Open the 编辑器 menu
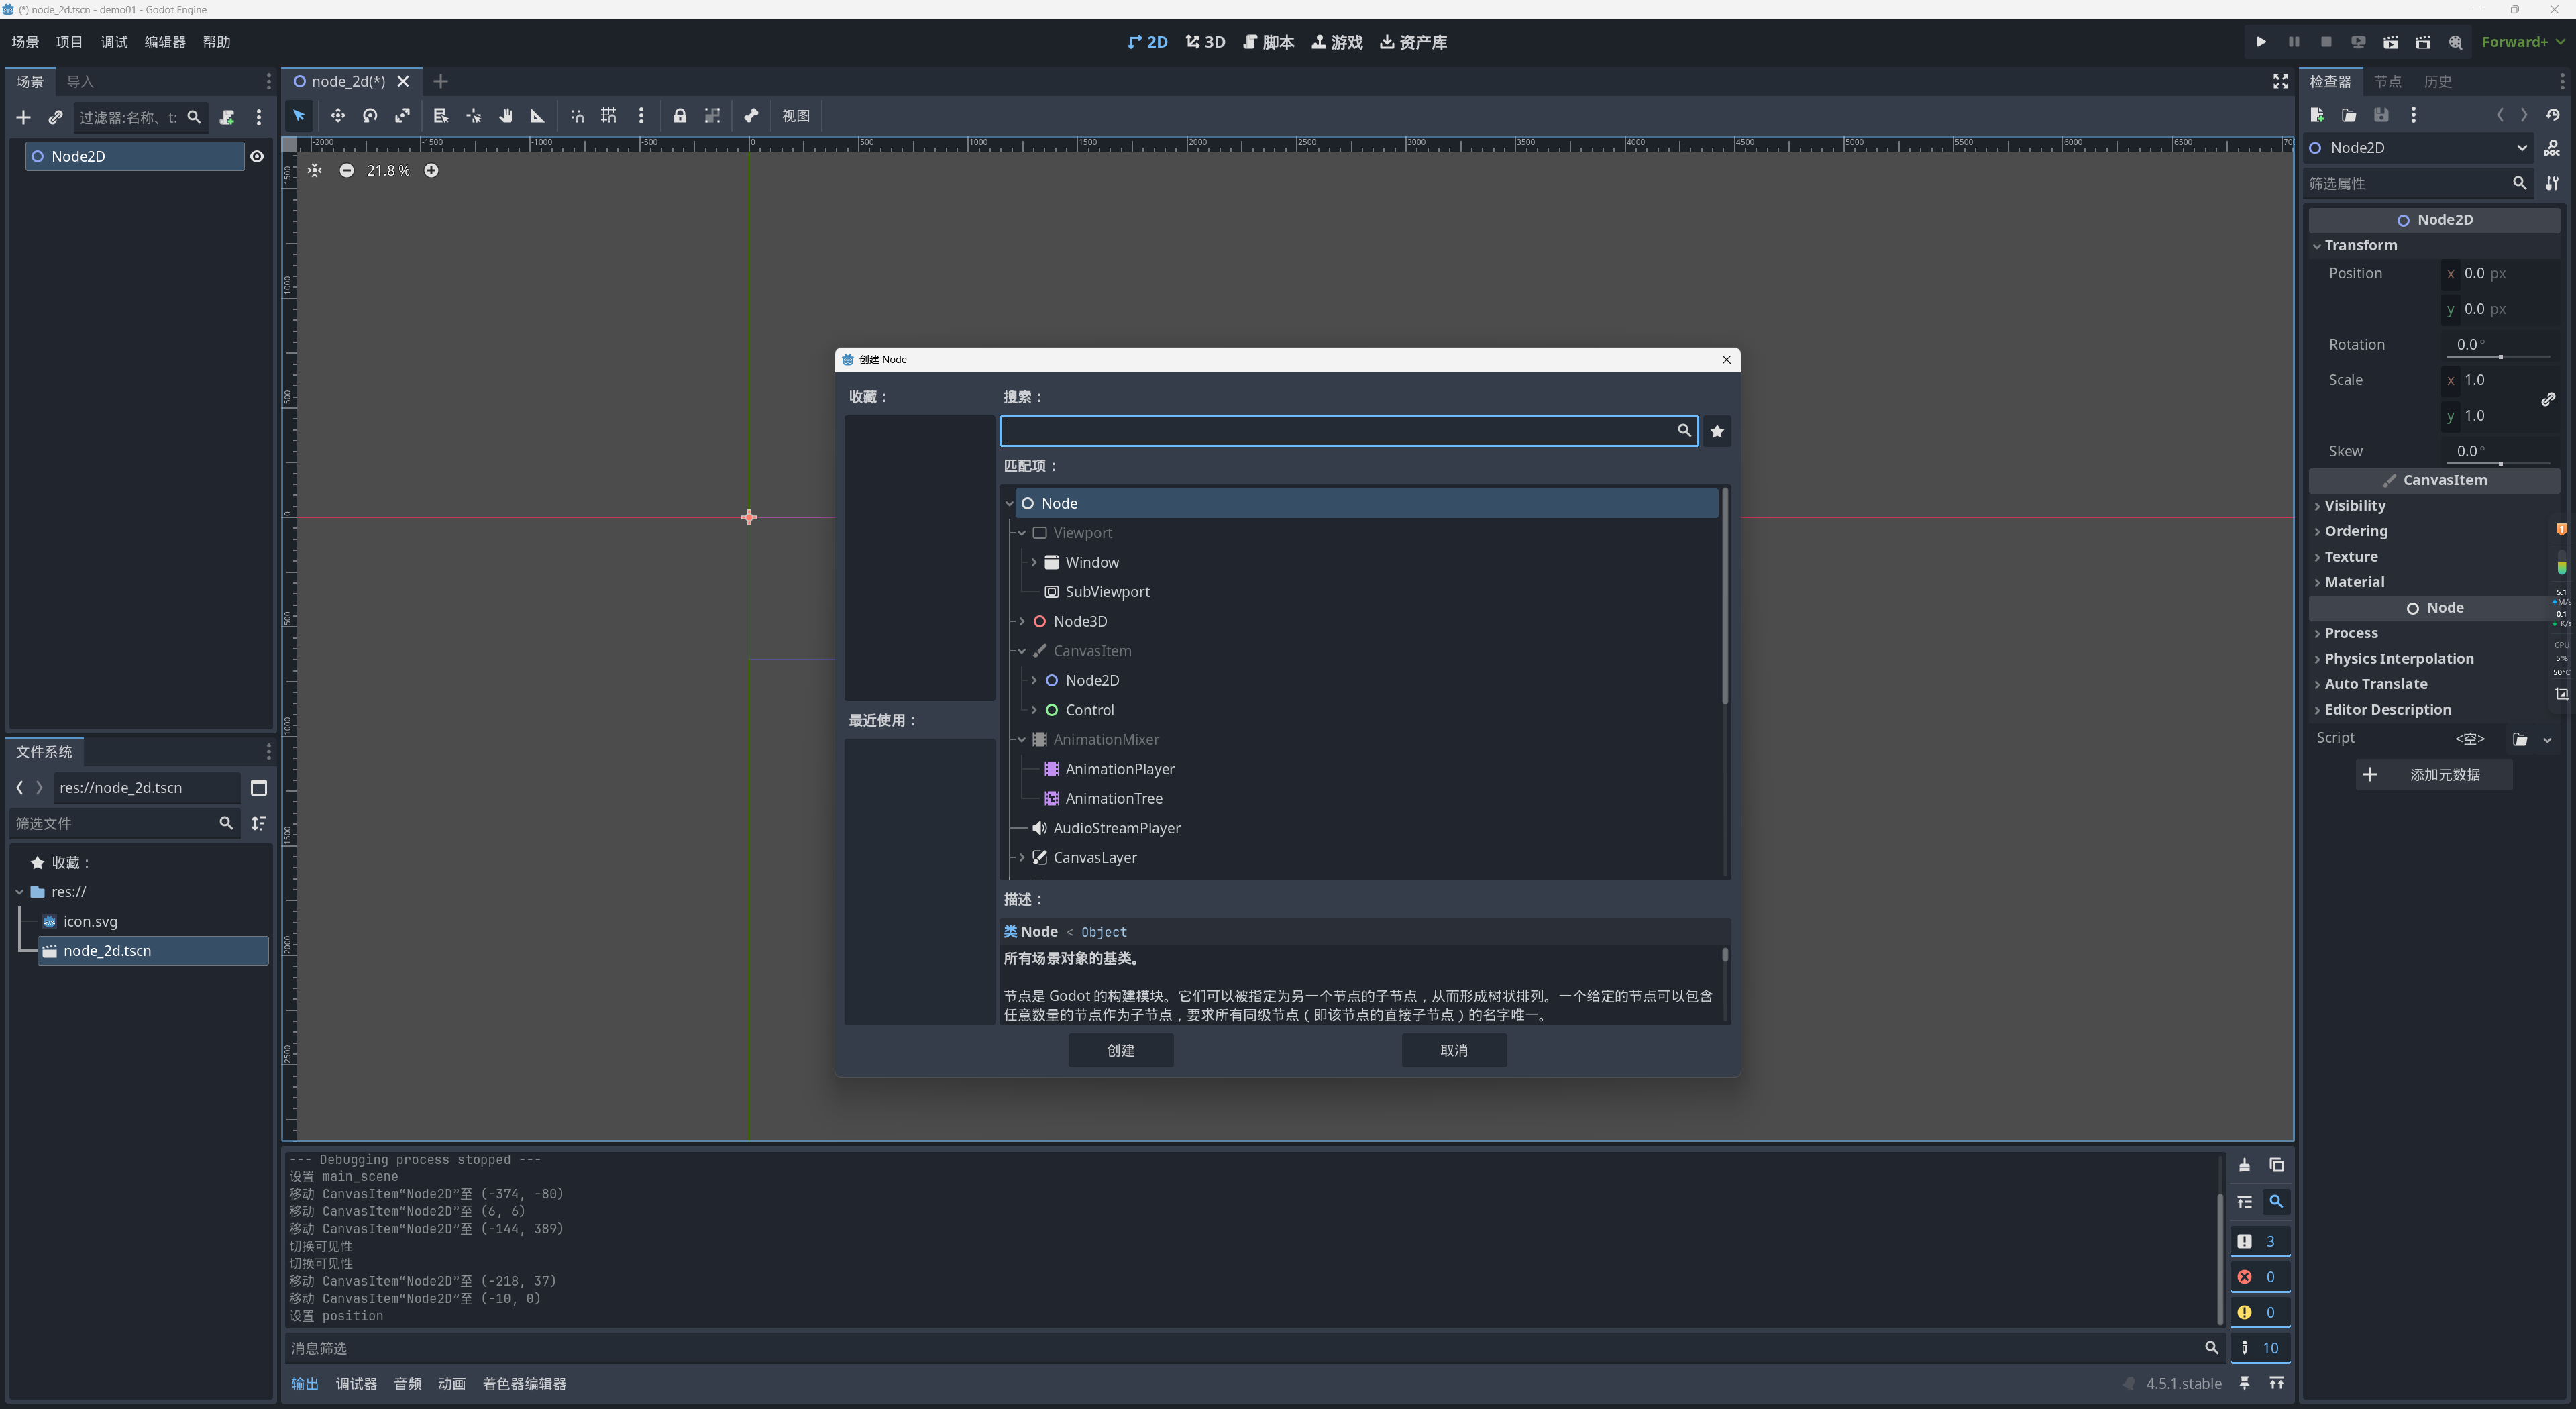This screenshot has height=1409, width=2576. coord(164,42)
